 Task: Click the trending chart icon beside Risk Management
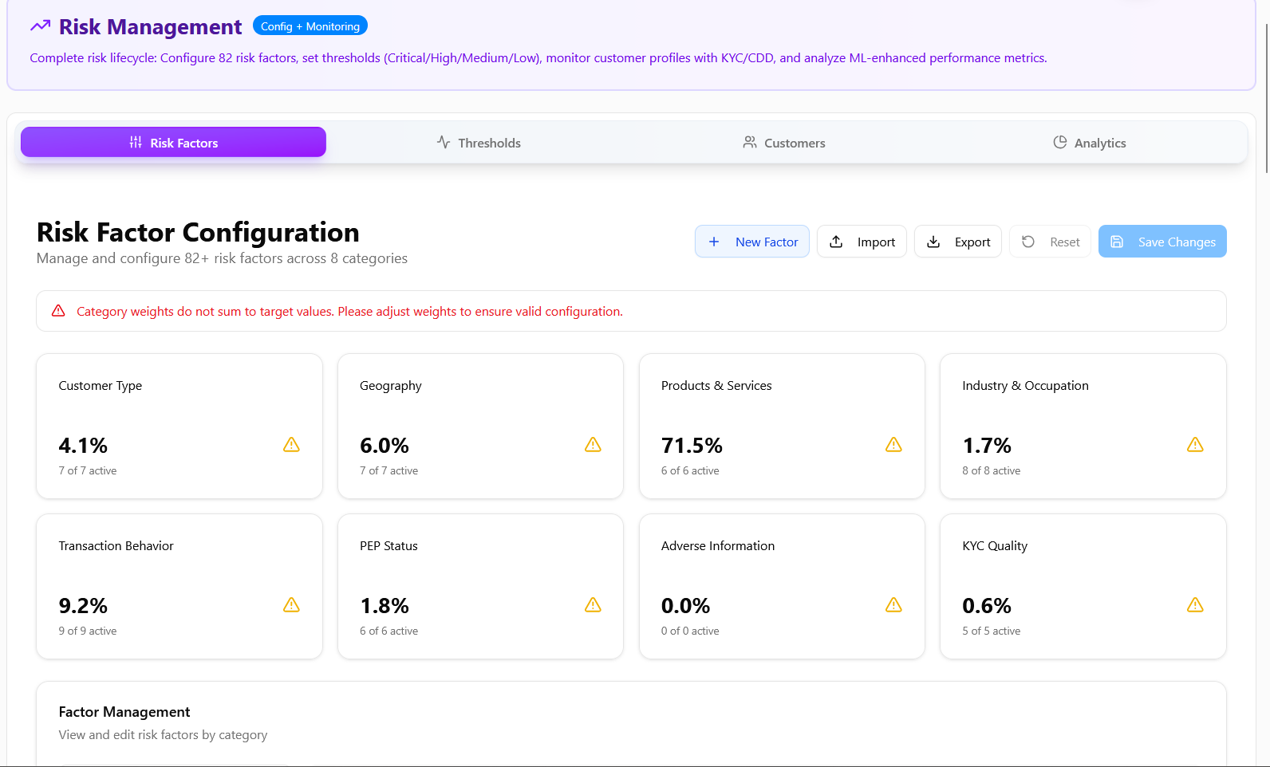[41, 26]
